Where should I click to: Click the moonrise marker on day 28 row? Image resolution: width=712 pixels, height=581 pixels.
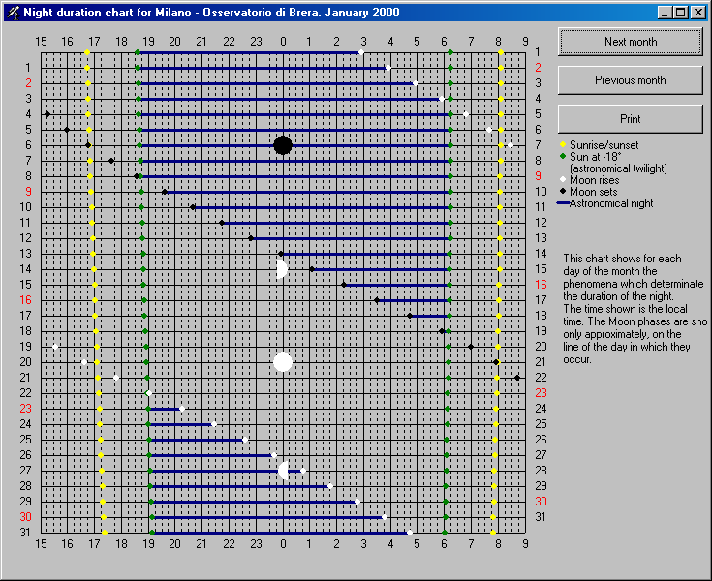(x=330, y=486)
